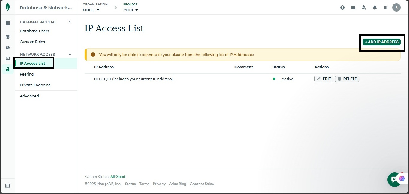The image size is (409, 194).
Task: Collapse the Database Access section arrow
Action: [x=70, y=22]
